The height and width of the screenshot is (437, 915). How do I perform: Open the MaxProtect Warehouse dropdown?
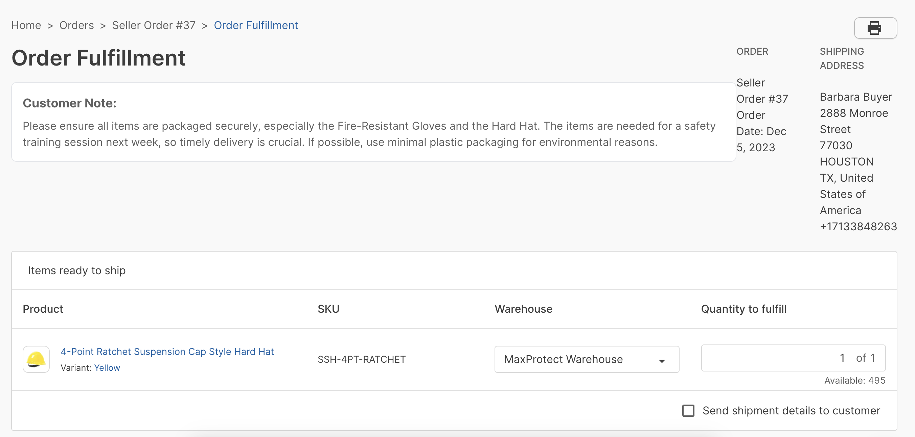(586, 359)
